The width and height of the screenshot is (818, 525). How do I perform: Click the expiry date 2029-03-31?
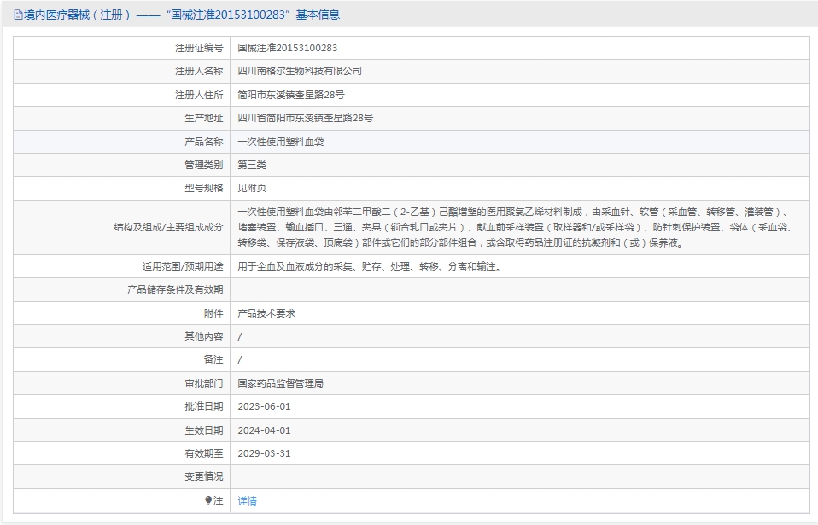[x=264, y=453]
